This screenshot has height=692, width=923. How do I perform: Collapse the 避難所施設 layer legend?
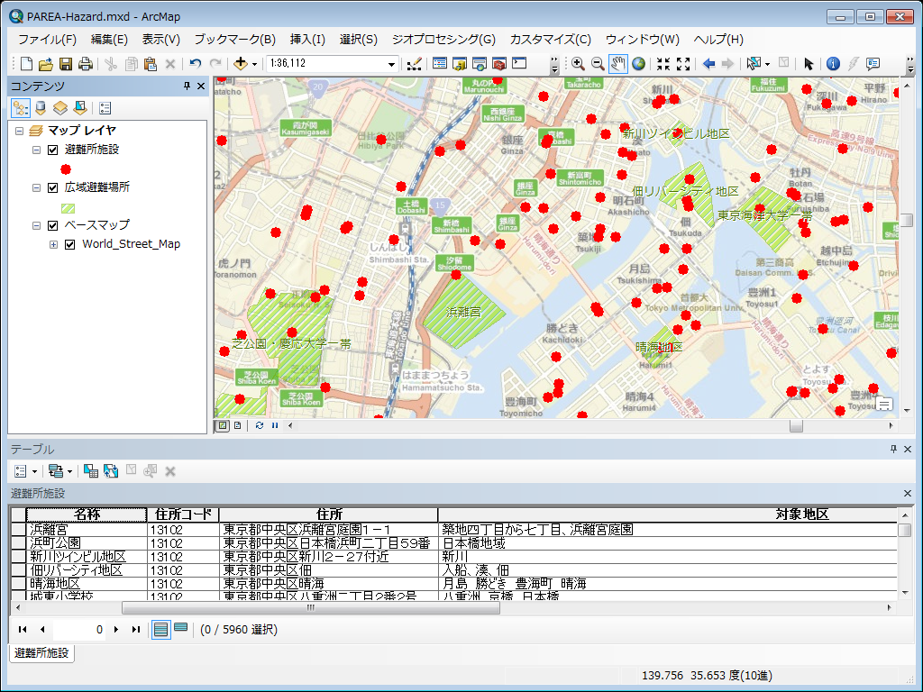[x=36, y=150]
